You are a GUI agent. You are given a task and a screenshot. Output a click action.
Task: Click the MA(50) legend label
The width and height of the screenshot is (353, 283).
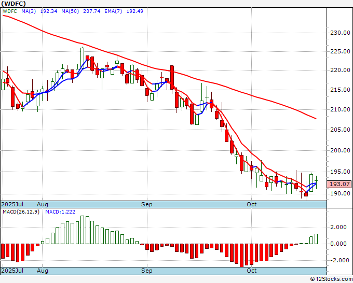(70, 11)
